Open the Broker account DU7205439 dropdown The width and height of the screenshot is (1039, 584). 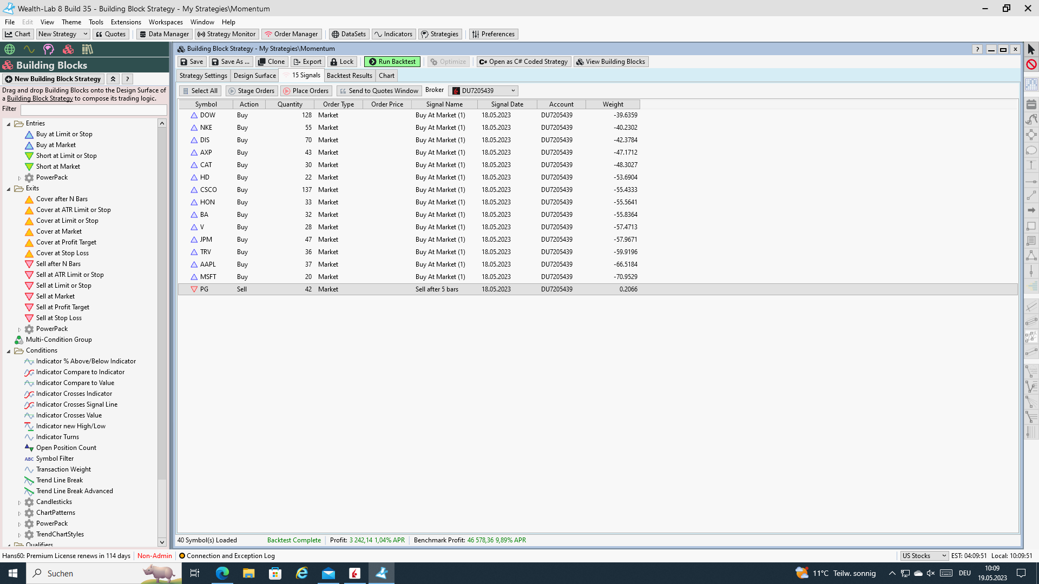click(x=483, y=91)
